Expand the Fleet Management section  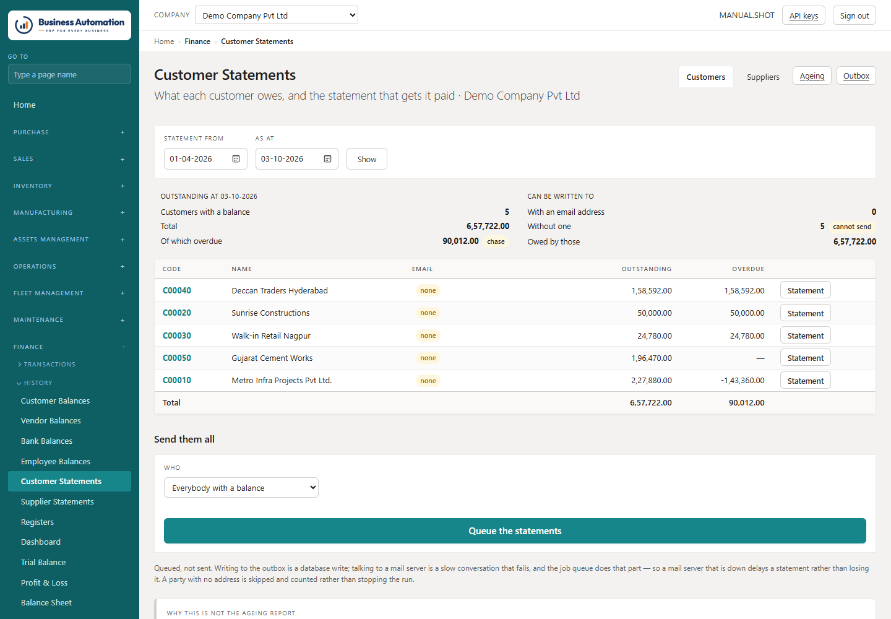pos(69,293)
